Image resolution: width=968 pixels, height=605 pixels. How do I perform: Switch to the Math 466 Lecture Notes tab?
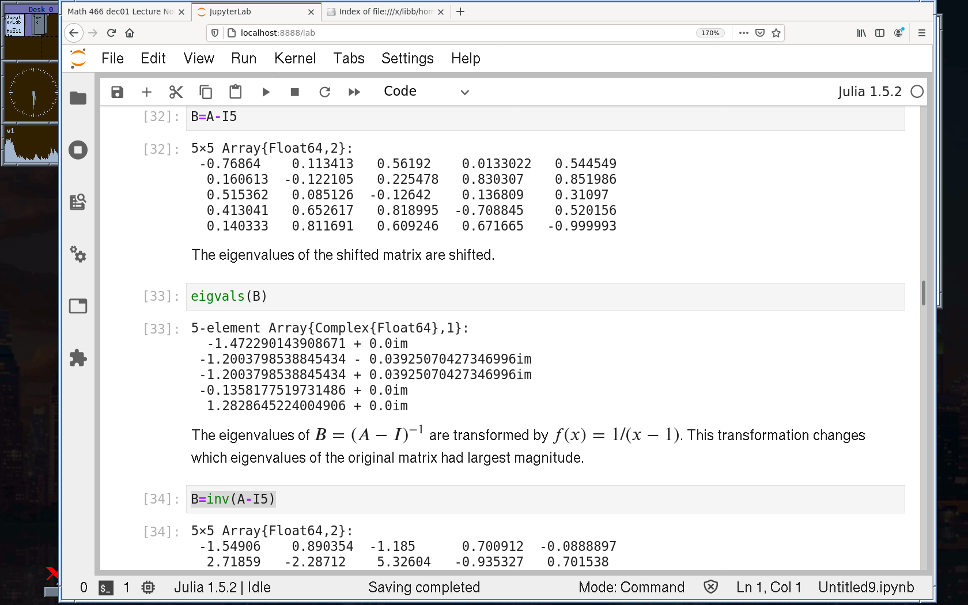coord(121,12)
